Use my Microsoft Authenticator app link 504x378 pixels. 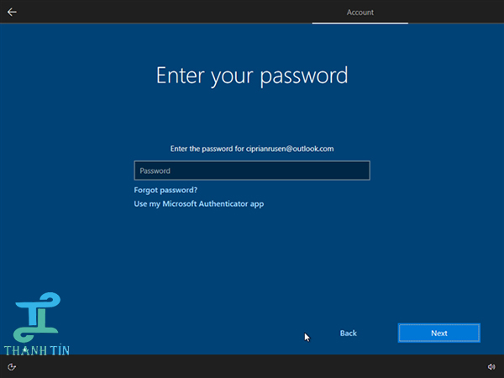point(199,203)
